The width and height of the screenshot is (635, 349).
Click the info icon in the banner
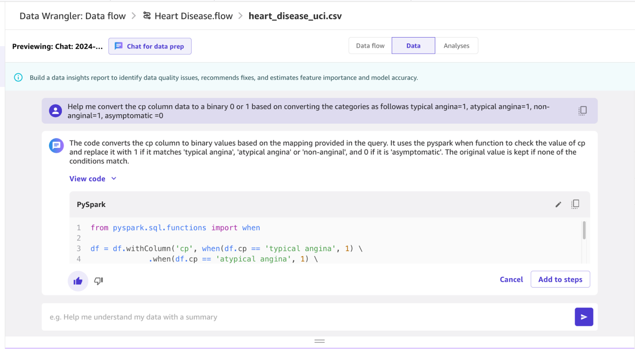[18, 78]
